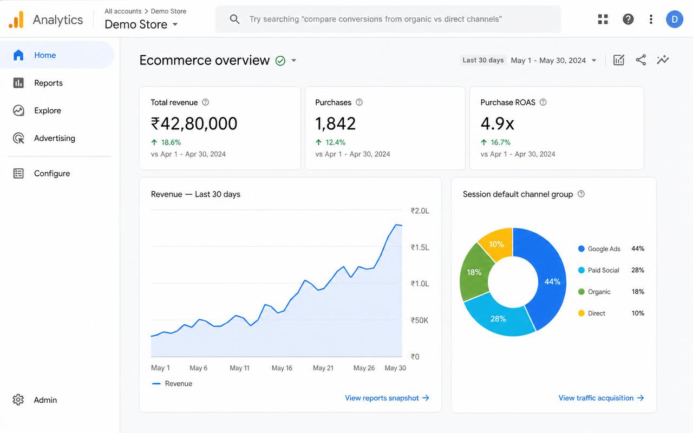The width and height of the screenshot is (693, 433).
Task: Open the Home navigation item
Action: (x=57, y=55)
